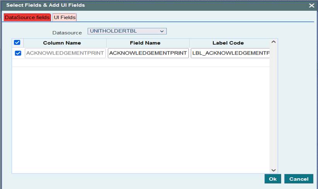Image resolution: width=318 pixels, height=189 pixels.
Task: Click the scrollbar up arrow
Action: point(274,42)
